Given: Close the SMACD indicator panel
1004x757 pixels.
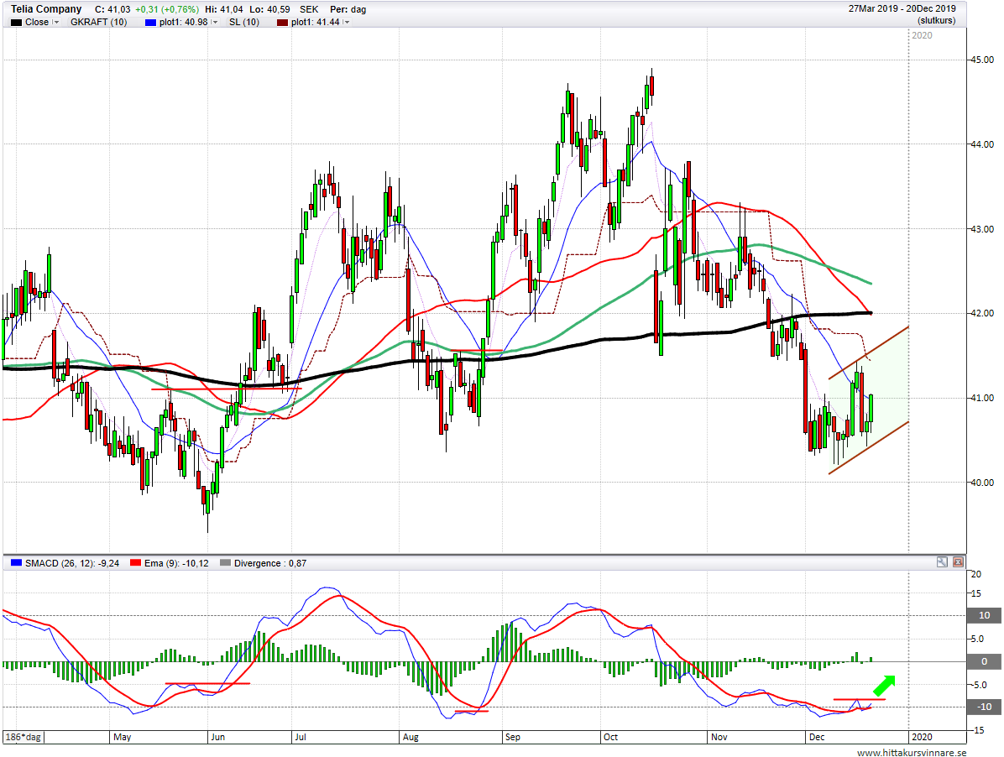Looking at the screenshot, I should coord(958,561).
